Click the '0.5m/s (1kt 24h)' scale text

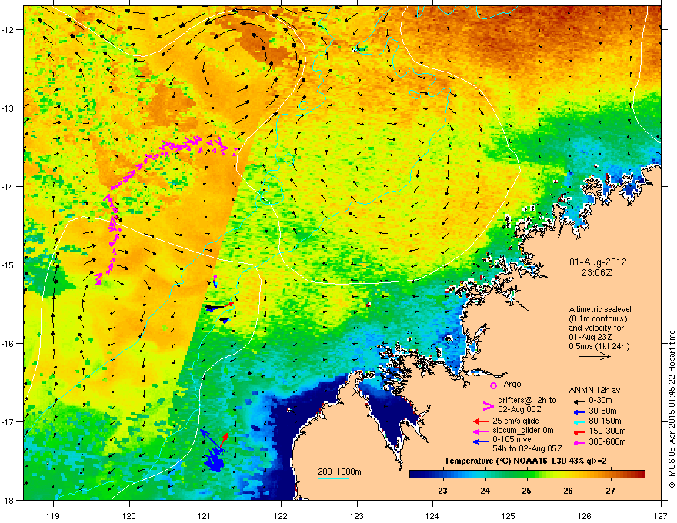point(599,346)
